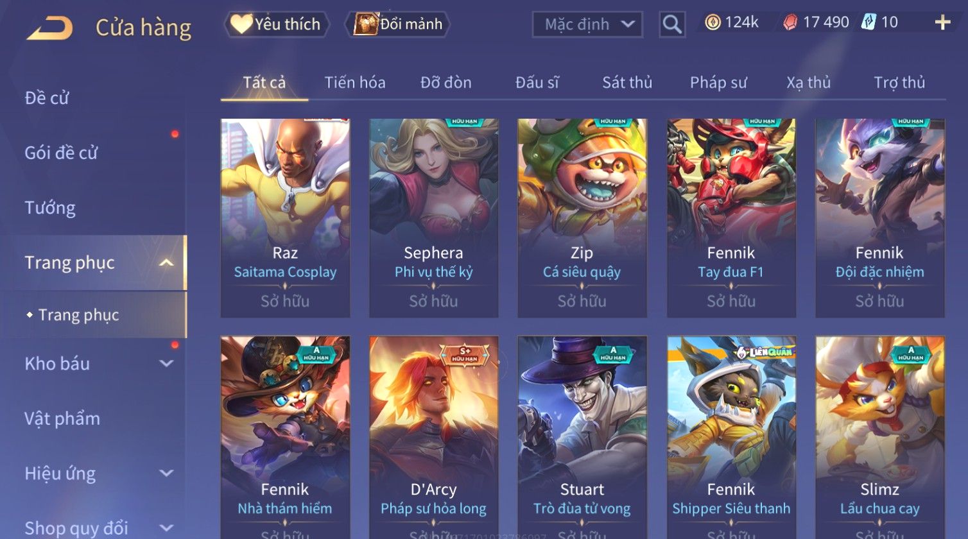Viewport: 968px width, 539px height.
Task: Open the search magnifier icon
Action: coord(672,24)
